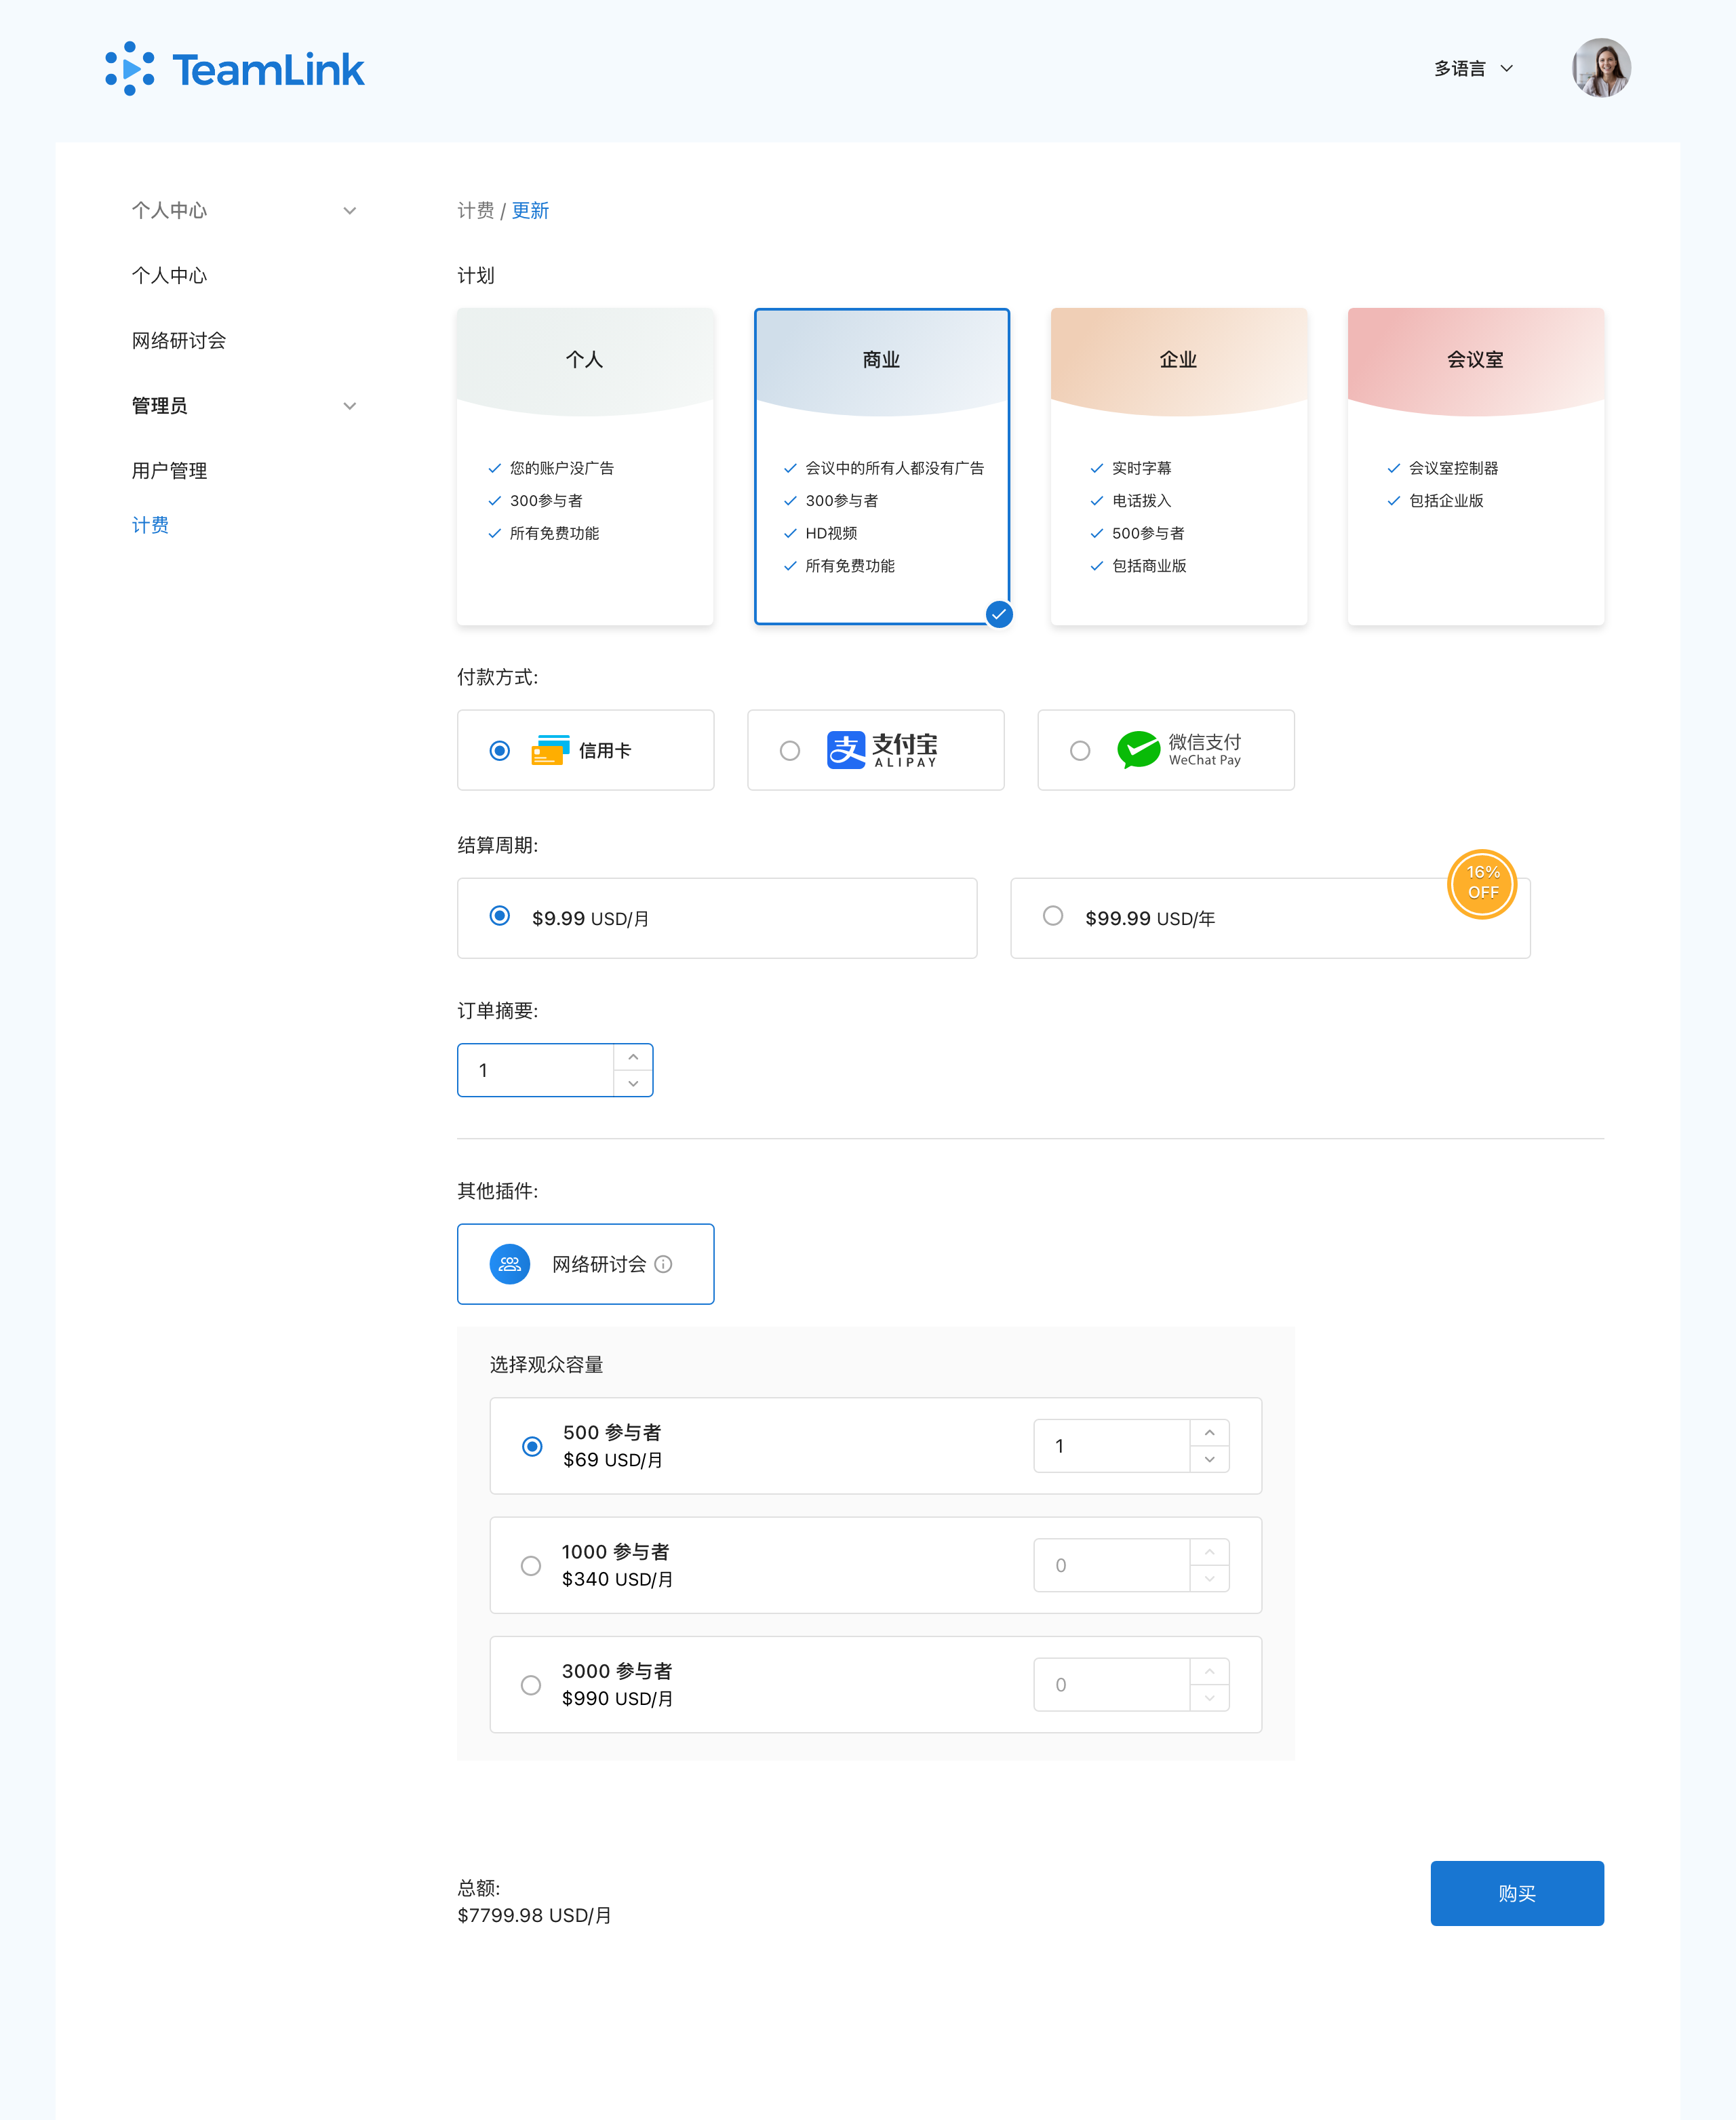Click the credit card icon
This screenshot has height=2120, width=1736.
(x=550, y=750)
